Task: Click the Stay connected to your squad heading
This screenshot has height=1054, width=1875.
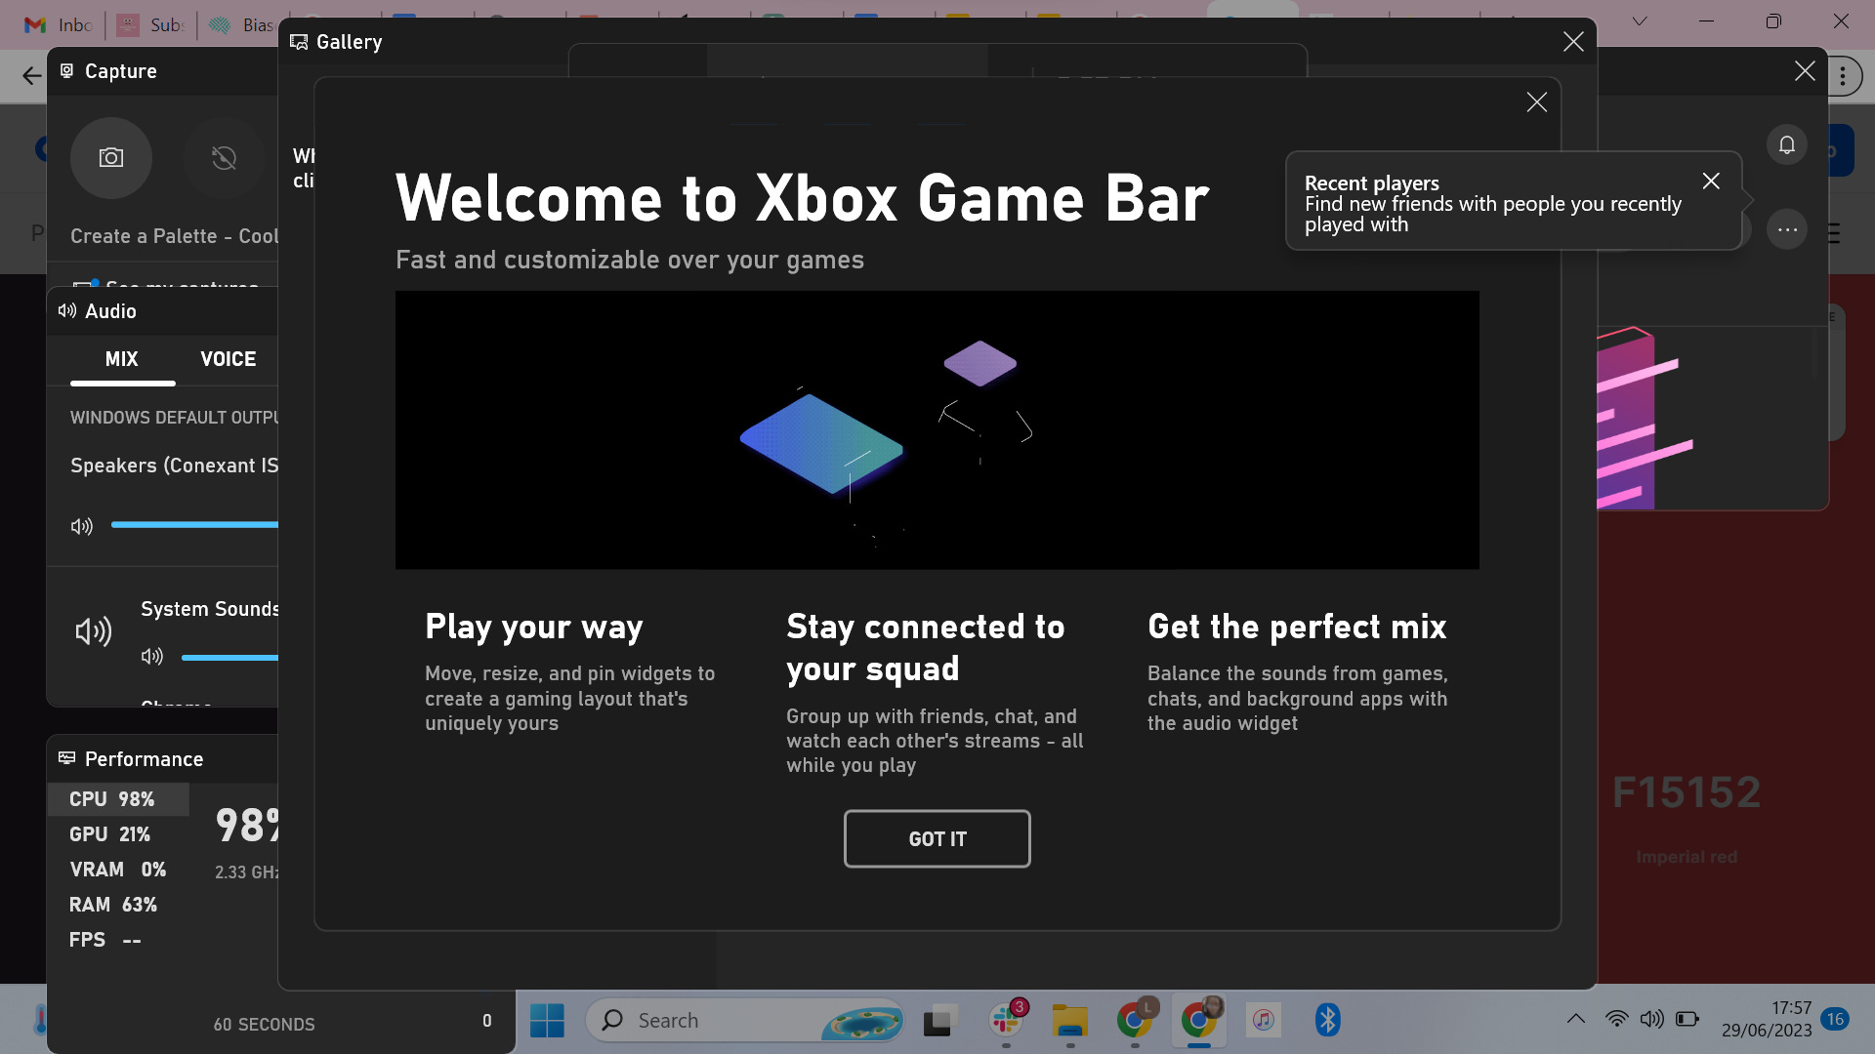Action: pyautogui.click(x=925, y=647)
